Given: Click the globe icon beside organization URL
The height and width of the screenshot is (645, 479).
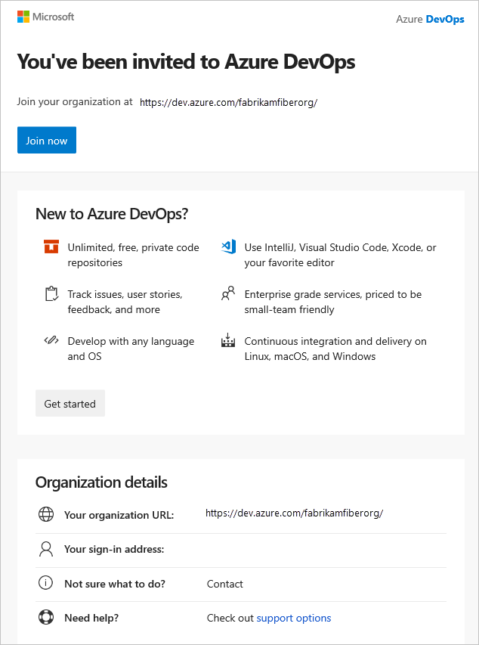Looking at the screenshot, I should [x=46, y=515].
